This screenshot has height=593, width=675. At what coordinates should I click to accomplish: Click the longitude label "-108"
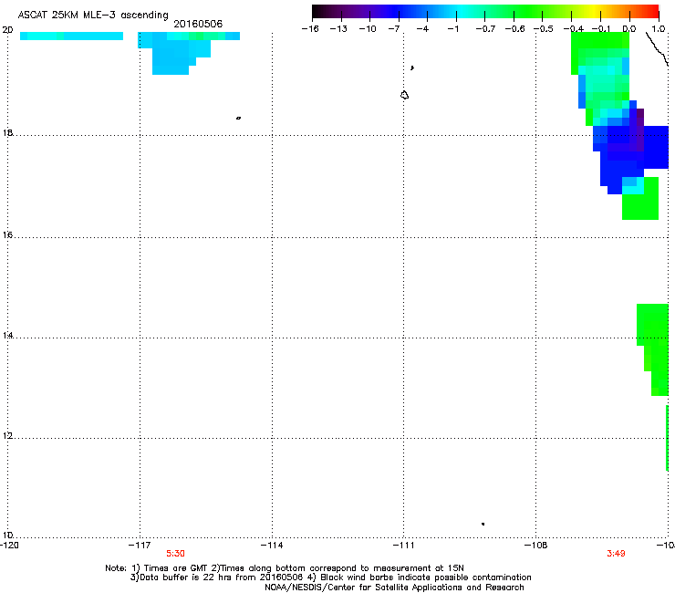(x=536, y=546)
